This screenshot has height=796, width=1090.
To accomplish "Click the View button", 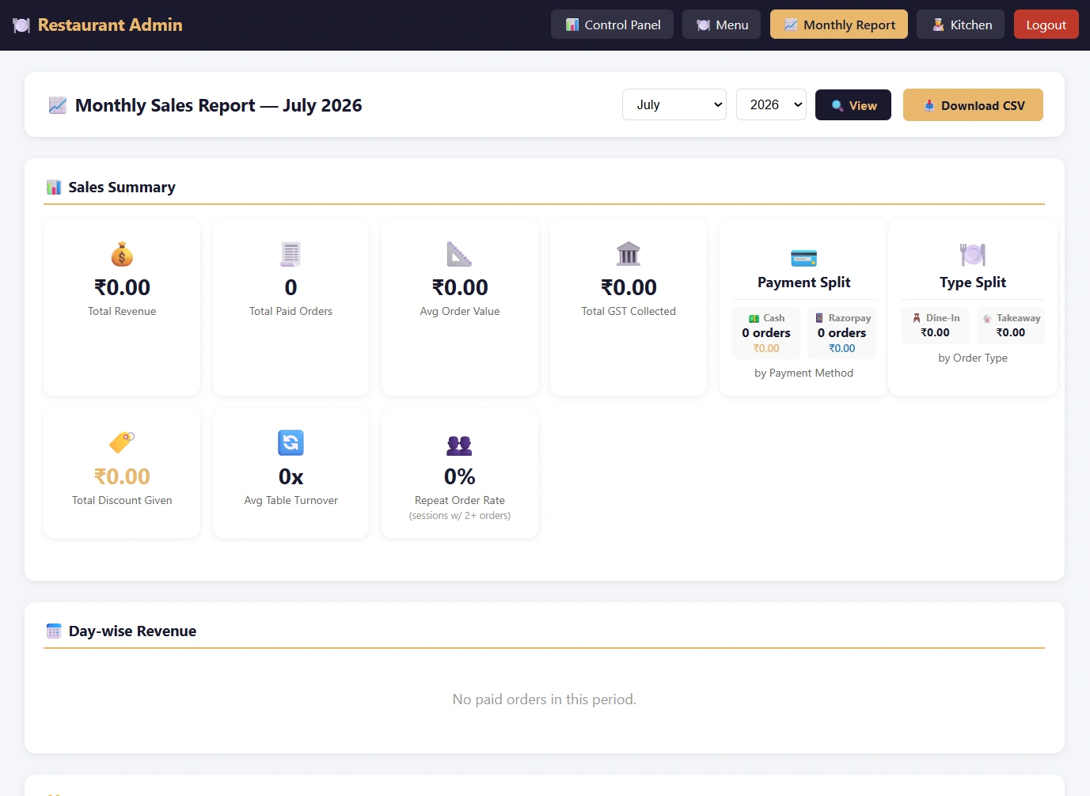I will 853,105.
